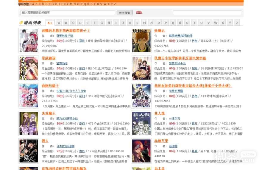The height and width of the screenshot is (170, 262).
Task: Open the cover thumbnail of 妖神记
Action: [141, 40]
